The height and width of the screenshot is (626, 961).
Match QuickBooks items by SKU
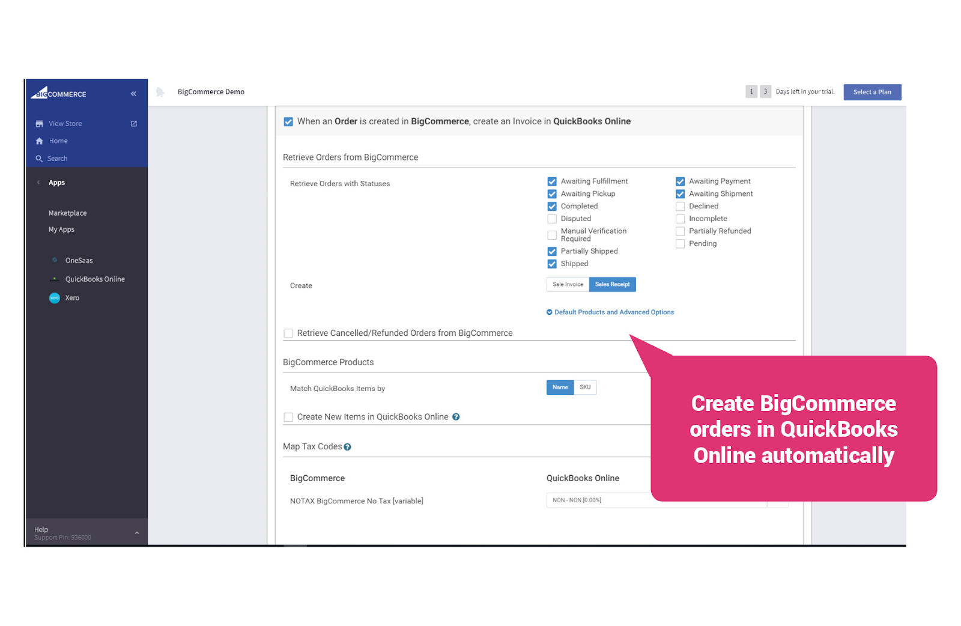585,387
